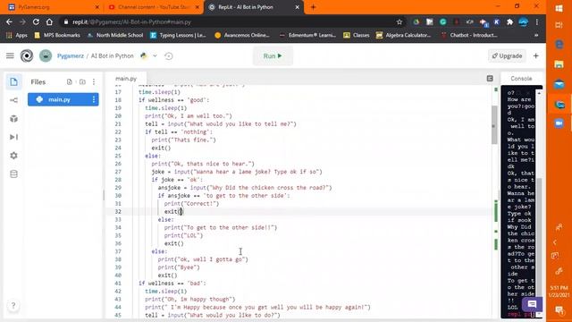
Task: Open the repl history icon
Action: [x=169, y=55]
